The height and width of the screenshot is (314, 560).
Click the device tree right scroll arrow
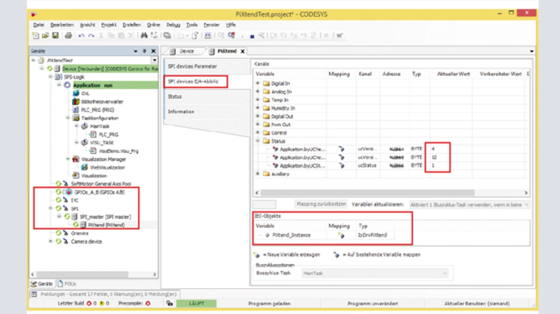point(154,274)
